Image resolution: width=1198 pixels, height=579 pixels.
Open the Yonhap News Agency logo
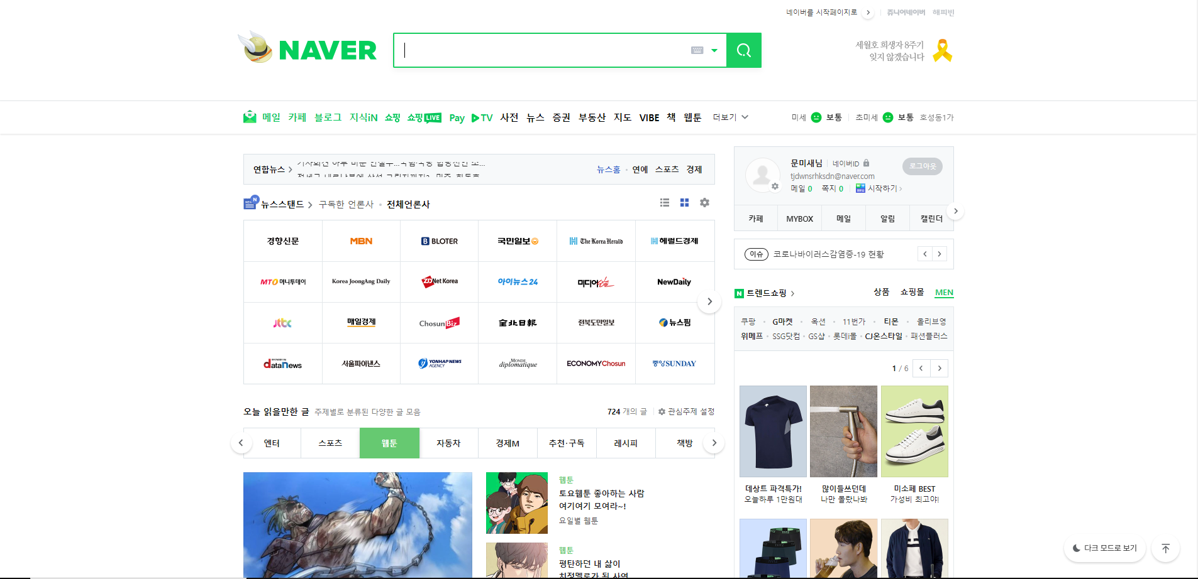[440, 364]
